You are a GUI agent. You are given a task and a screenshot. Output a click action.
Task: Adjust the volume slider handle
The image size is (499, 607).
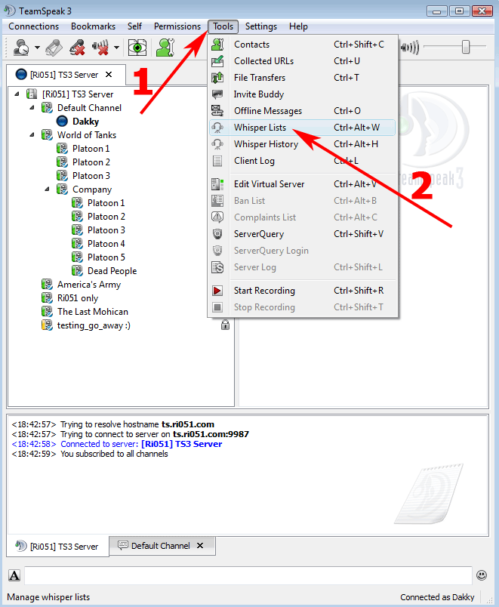tap(466, 48)
